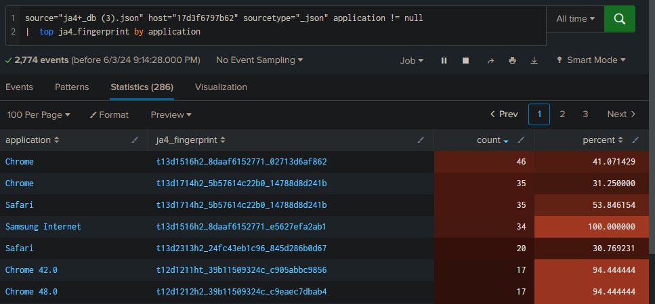Screen dimensions: 655x304
Task: Print the search results
Action: (x=513, y=60)
